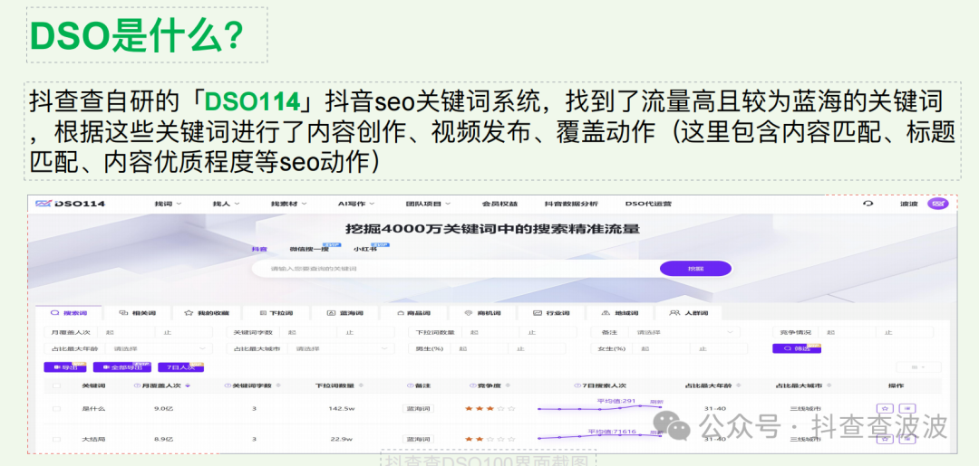Switch to the 蓝海词 tab
This screenshot has width=979, height=466.
pyautogui.click(x=344, y=313)
